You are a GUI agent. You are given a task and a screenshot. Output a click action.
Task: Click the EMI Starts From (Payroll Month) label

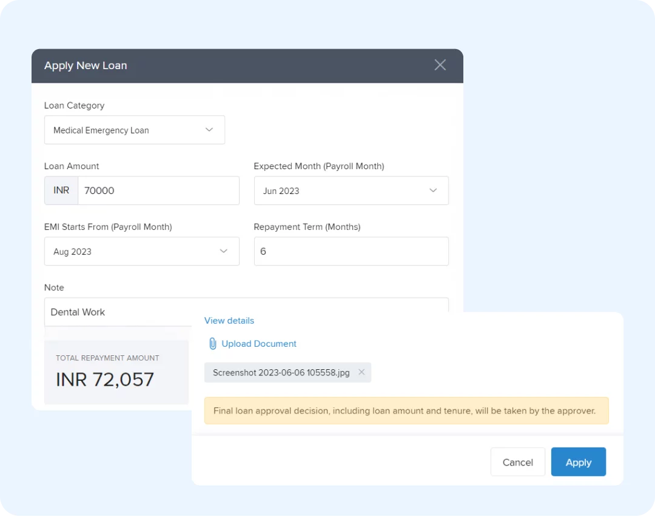[108, 227]
